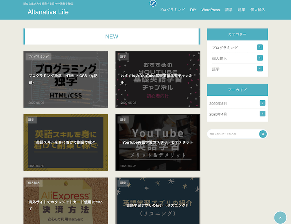Go to the 起業 menu item

click(241, 10)
